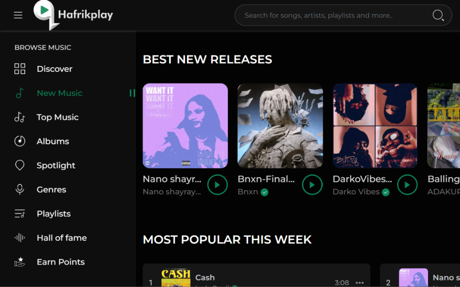Click the Hall of fame waveform icon
Screen dimensions: 460x287
(x=20, y=238)
